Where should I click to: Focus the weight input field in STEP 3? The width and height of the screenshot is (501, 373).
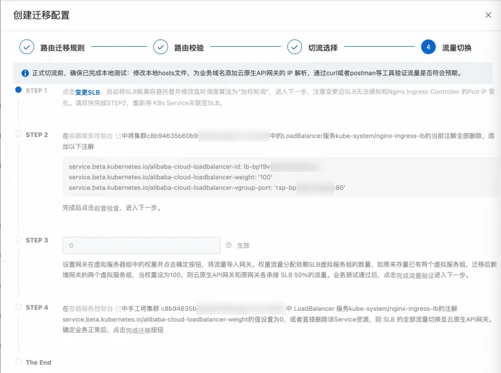pyautogui.click(x=141, y=245)
